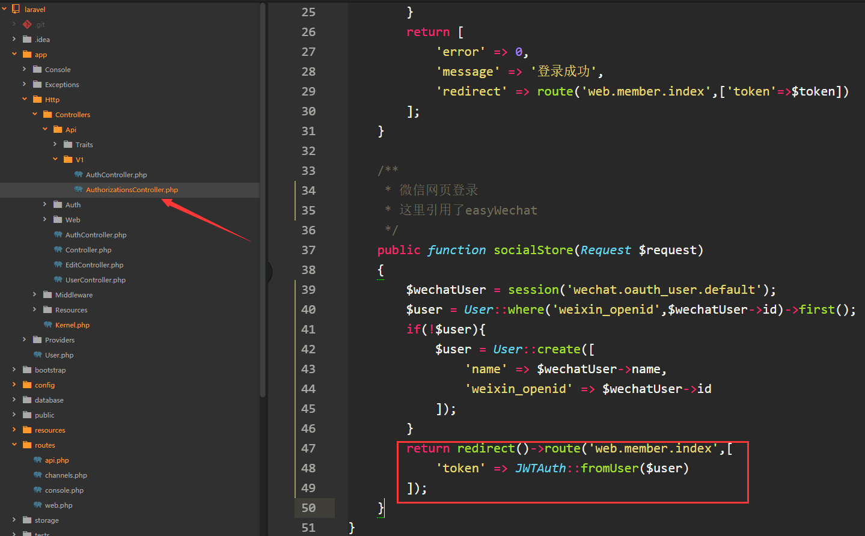
Task: Collapse the app folder chevron
Action: 14,54
